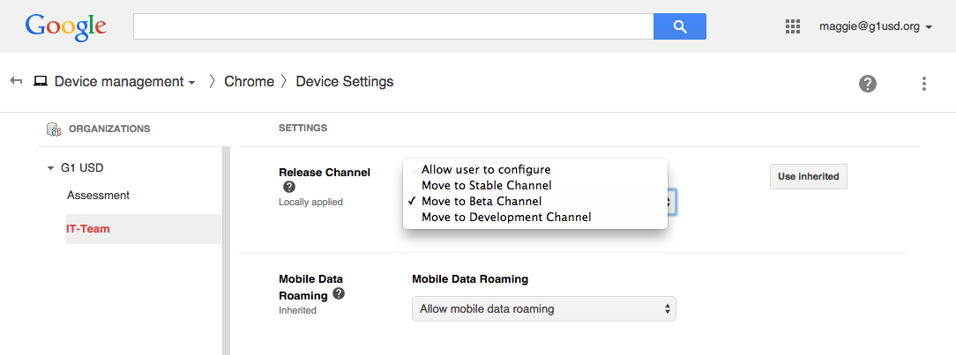Expand the Device management dropdown
The image size is (956, 355).
pos(124,82)
